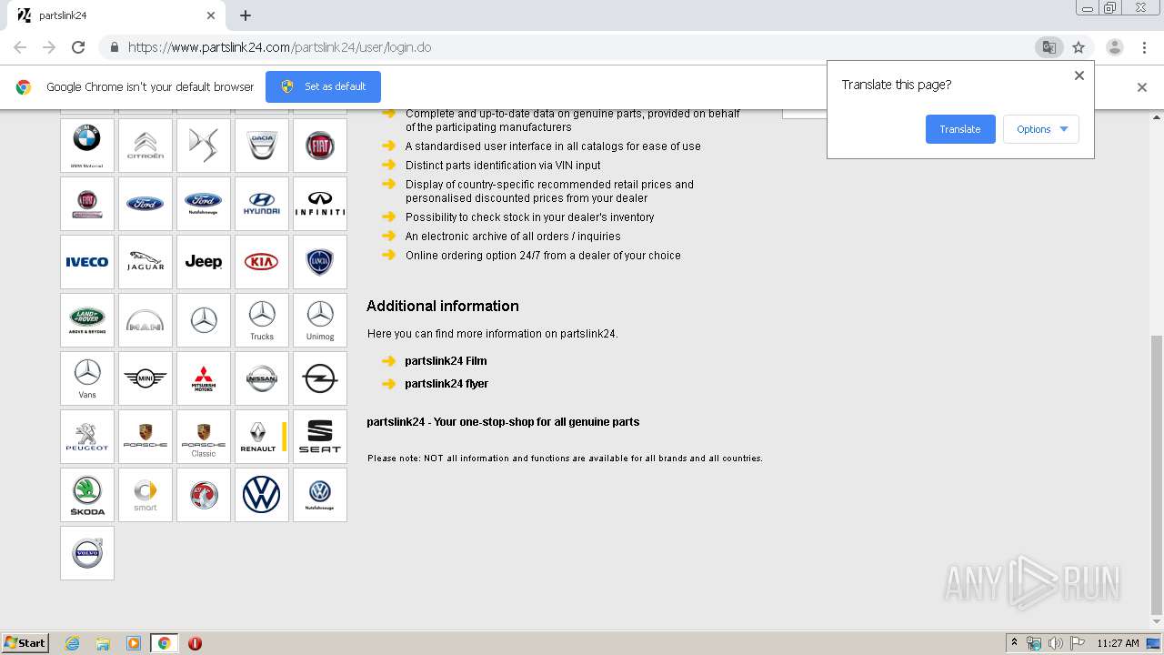Image resolution: width=1164 pixels, height=655 pixels.
Task: Open the Volkswagen Nutzfahrzeuge catalog
Action: coord(320,495)
